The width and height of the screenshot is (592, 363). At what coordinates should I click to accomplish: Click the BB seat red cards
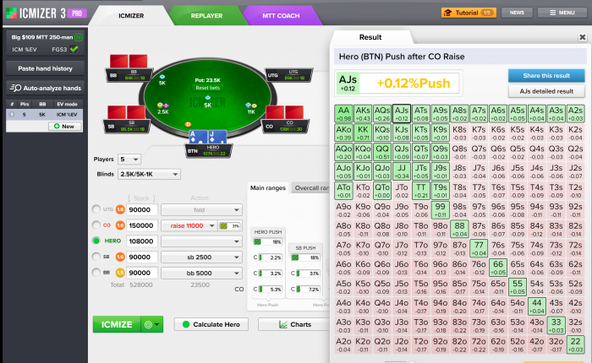coord(129,61)
